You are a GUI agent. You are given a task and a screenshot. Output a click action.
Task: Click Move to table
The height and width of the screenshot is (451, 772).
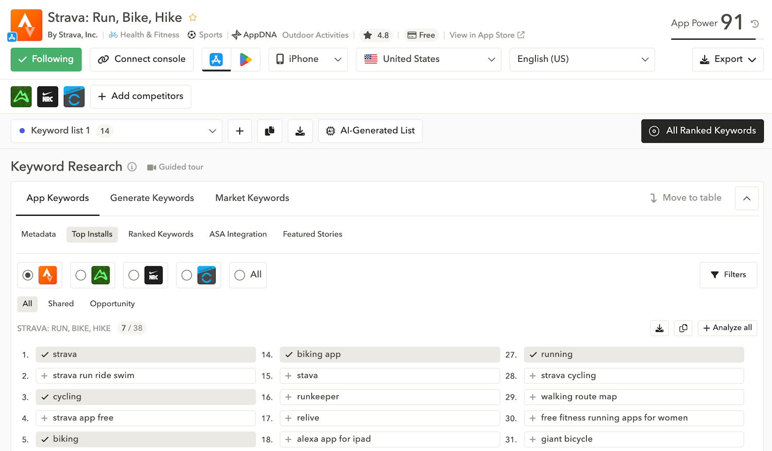tap(686, 198)
